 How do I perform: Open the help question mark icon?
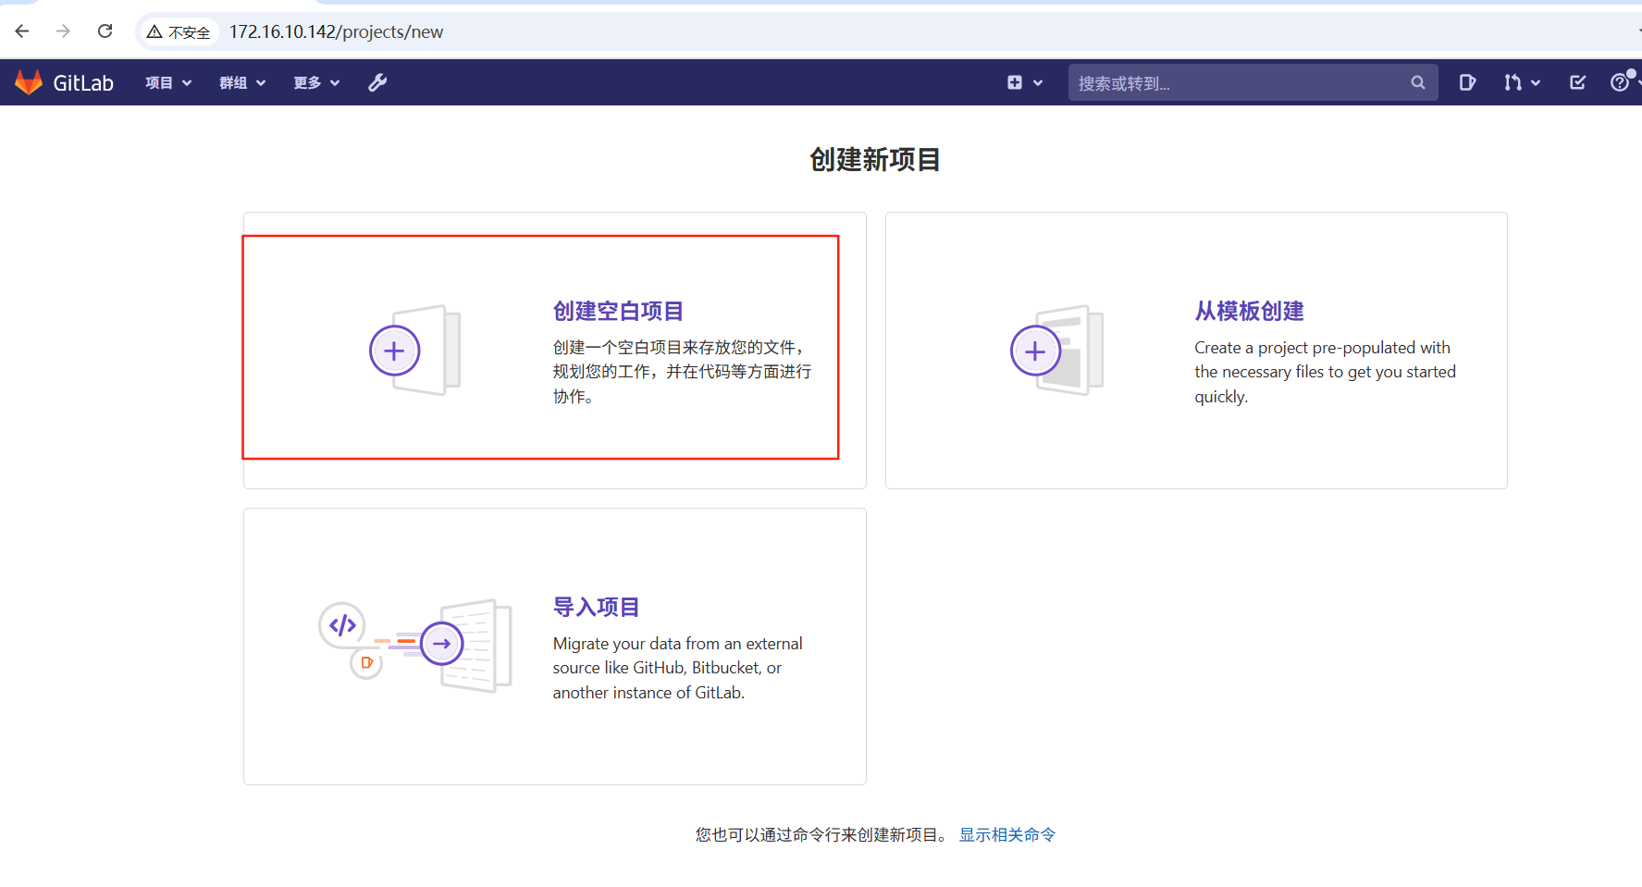click(1620, 82)
